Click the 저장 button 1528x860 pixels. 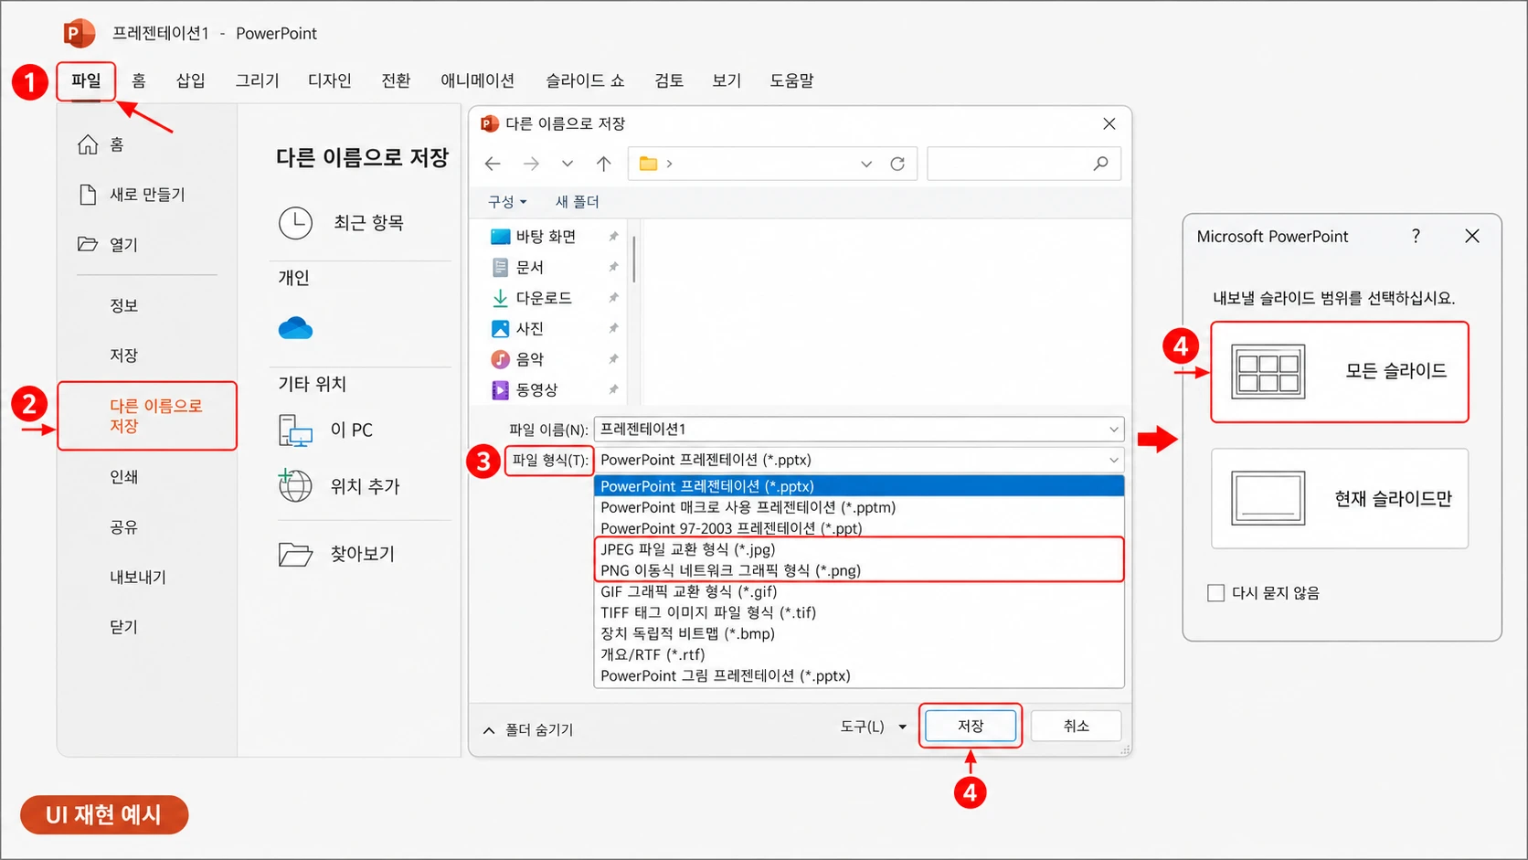[x=970, y=726]
